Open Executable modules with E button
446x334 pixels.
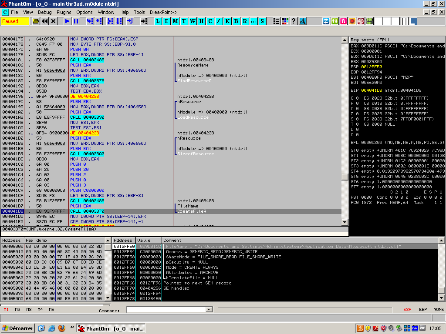tap(167, 21)
